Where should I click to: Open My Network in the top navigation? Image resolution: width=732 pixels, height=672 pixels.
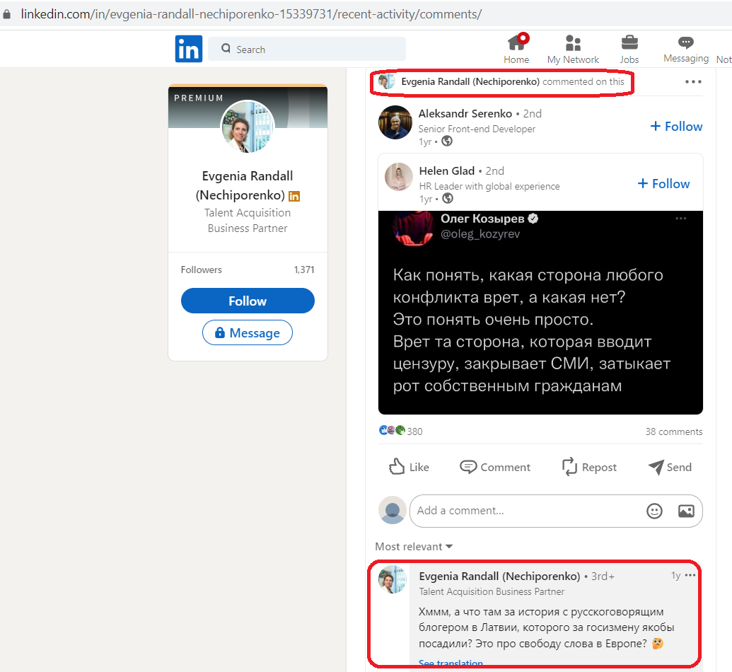pyautogui.click(x=573, y=49)
